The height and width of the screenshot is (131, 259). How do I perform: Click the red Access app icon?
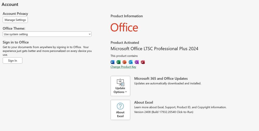pos(143,62)
